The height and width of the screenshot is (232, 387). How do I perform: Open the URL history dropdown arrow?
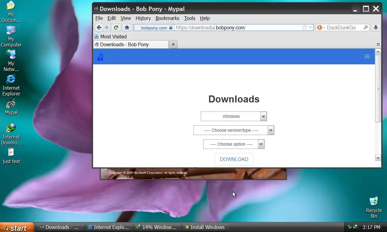click(x=310, y=27)
